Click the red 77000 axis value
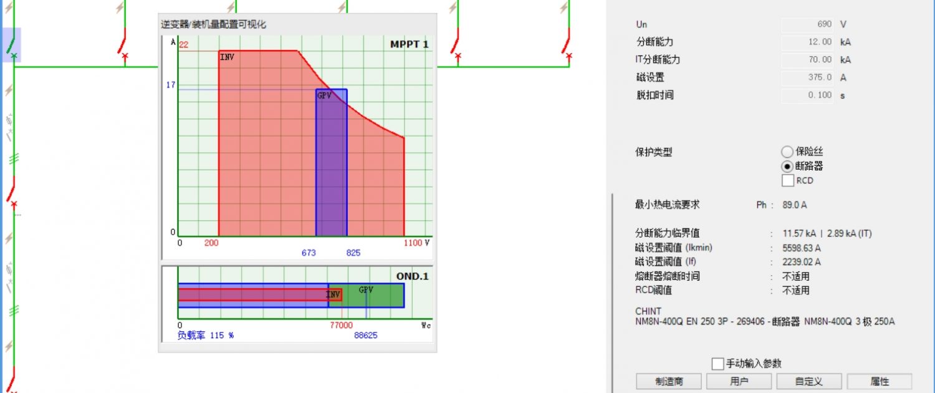This screenshot has height=393, width=935. (341, 325)
